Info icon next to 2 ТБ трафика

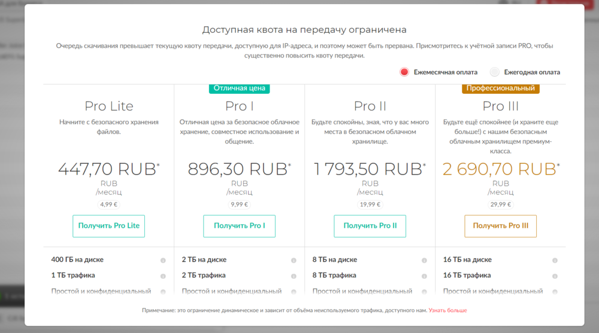click(x=294, y=276)
